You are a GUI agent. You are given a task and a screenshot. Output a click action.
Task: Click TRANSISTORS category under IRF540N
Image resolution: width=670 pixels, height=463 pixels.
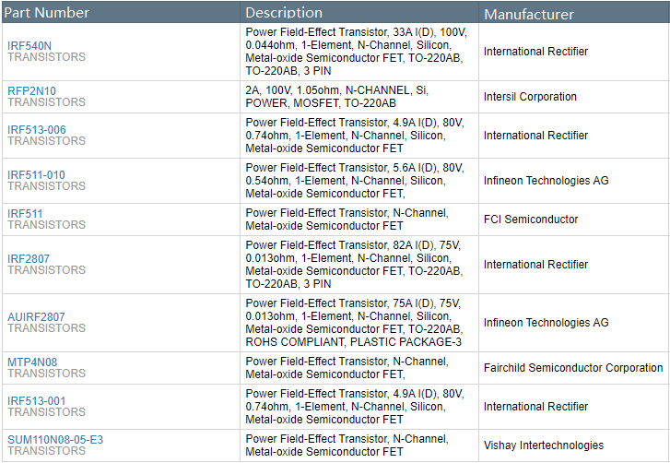click(x=46, y=57)
